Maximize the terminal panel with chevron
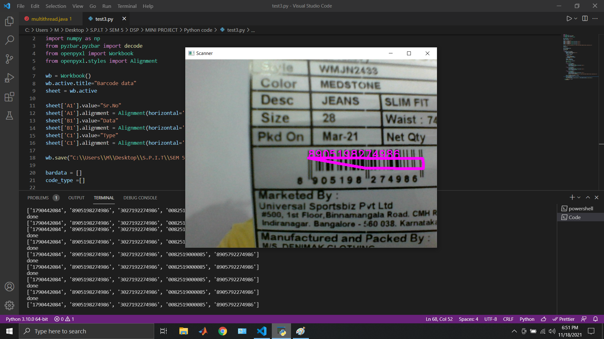Viewport: 604px width, 339px height. [588, 197]
